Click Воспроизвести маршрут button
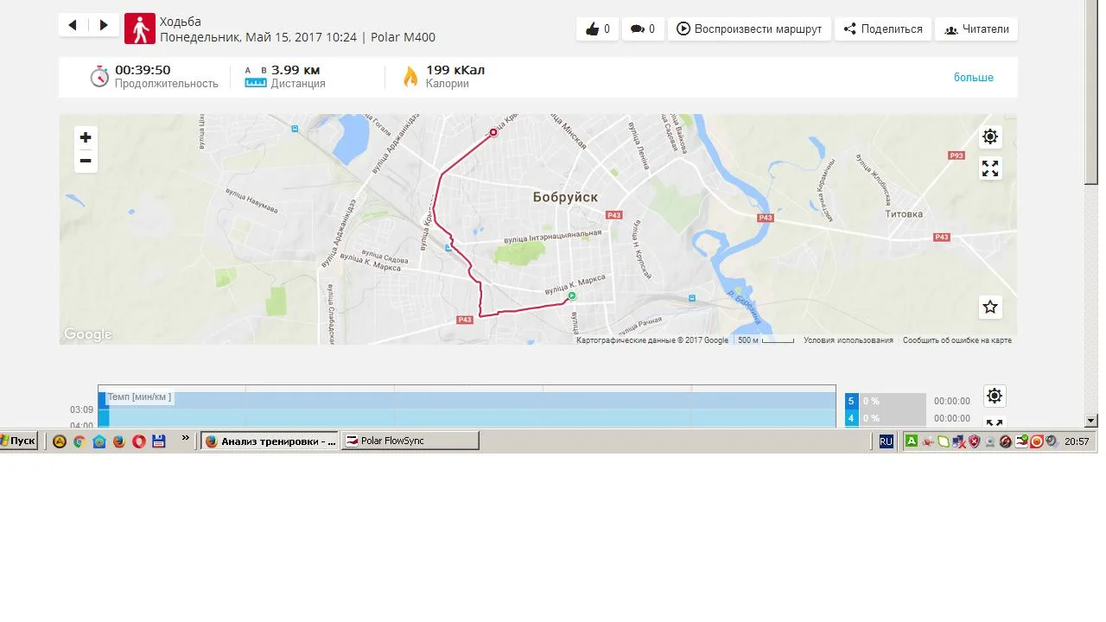 coord(749,29)
